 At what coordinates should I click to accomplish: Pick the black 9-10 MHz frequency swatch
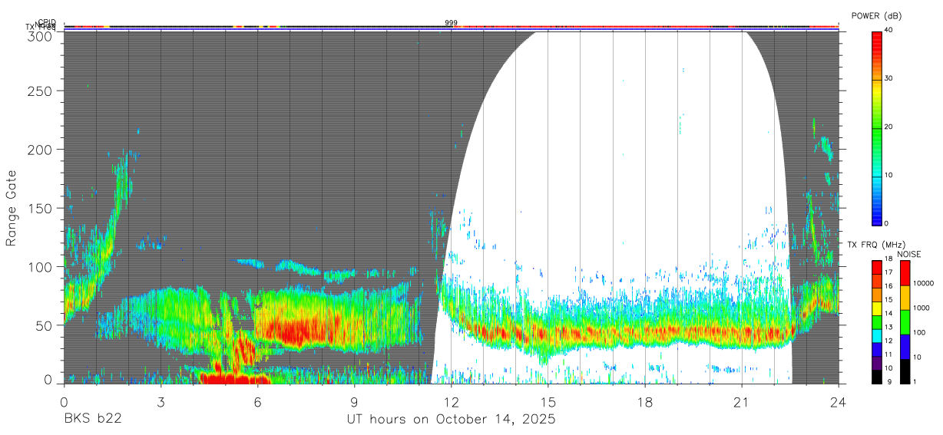877,377
